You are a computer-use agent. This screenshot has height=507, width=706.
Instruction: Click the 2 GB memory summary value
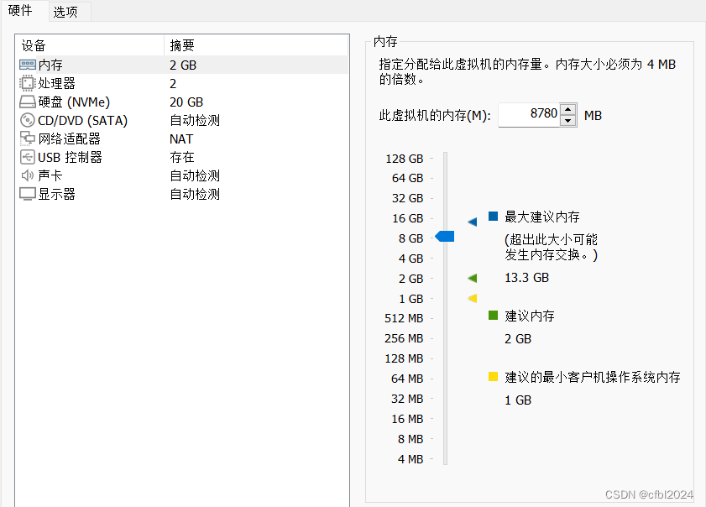pos(183,65)
